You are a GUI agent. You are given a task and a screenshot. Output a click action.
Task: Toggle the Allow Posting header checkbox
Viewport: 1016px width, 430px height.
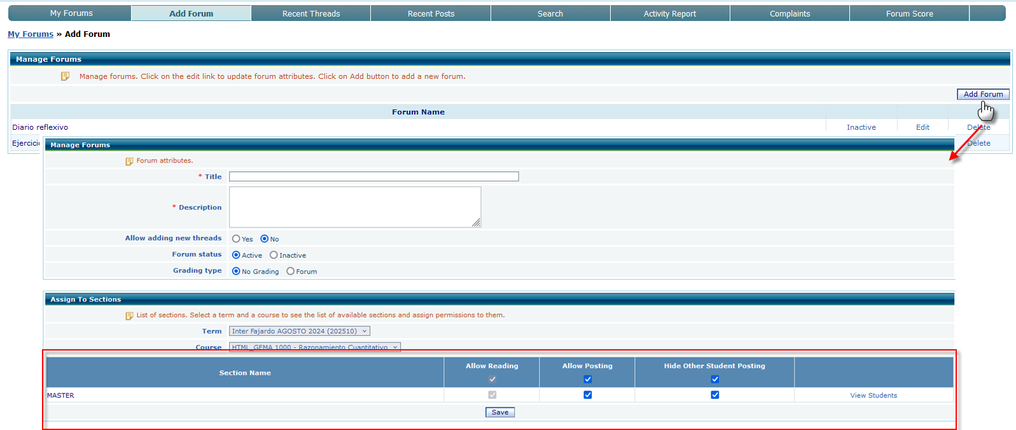pyautogui.click(x=587, y=379)
